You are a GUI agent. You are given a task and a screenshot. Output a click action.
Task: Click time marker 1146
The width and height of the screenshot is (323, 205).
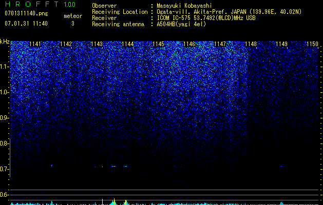coord(189,44)
